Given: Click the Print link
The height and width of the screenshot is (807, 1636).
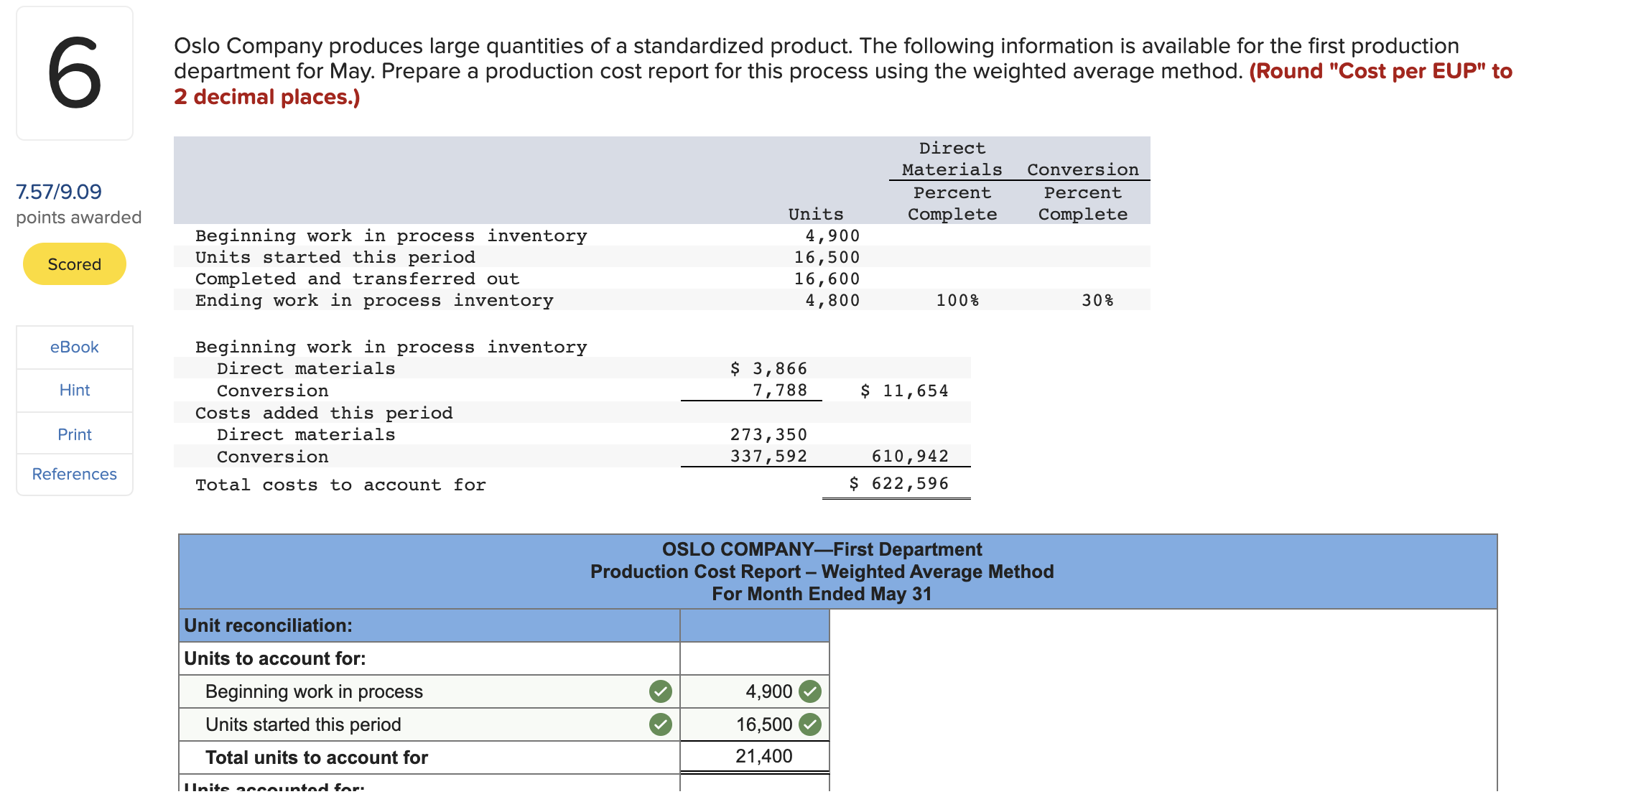Looking at the screenshot, I should tap(74, 434).
